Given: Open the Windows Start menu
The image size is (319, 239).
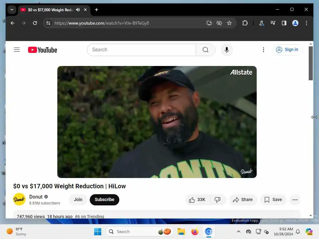Looking at the screenshot, I should coord(98,232).
